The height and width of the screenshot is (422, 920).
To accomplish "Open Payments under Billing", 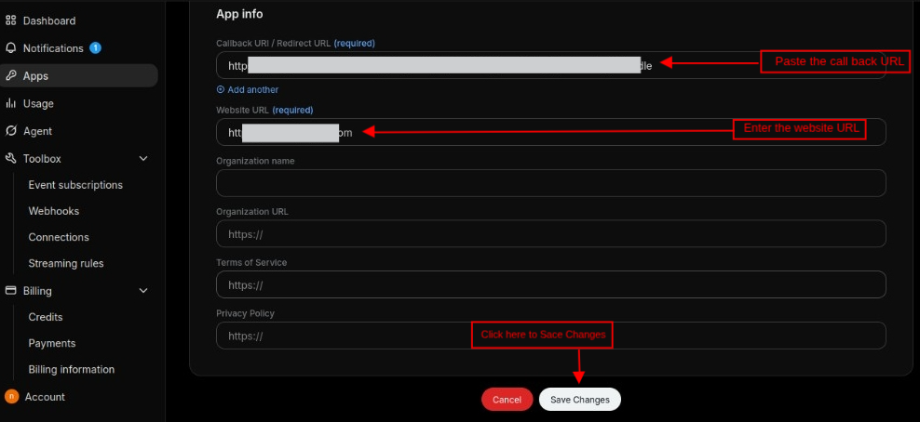I will tap(52, 343).
